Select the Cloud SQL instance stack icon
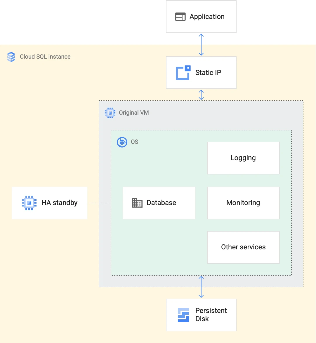 pyautogui.click(x=11, y=57)
